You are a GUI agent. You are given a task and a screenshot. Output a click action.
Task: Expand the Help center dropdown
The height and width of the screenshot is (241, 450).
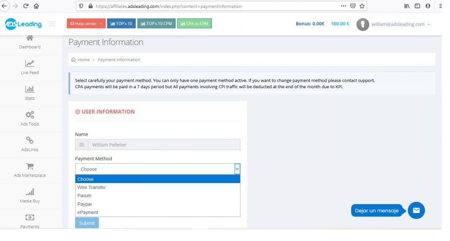pos(86,24)
